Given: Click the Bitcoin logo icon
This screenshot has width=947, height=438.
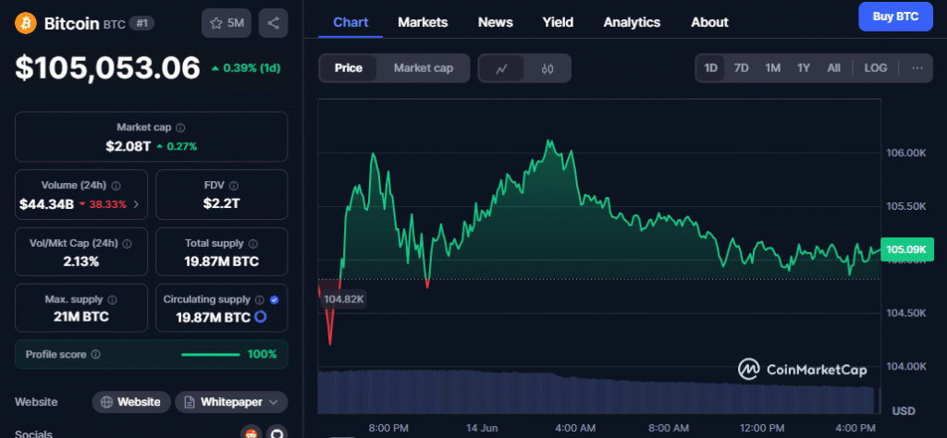Looking at the screenshot, I should tap(26, 23).
